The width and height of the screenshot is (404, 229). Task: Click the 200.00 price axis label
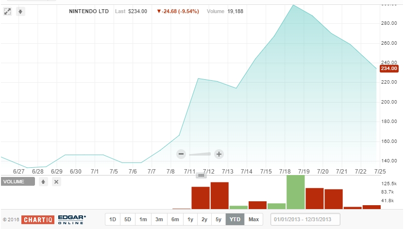point(389,102)
